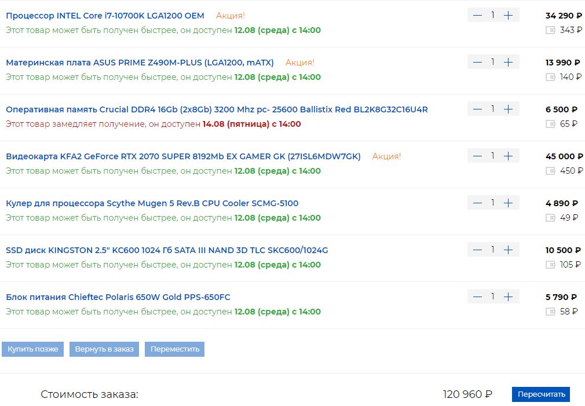Click Пересчитать to recalculate order
This screenshot has width=585, height=406.
click(541, 394)
